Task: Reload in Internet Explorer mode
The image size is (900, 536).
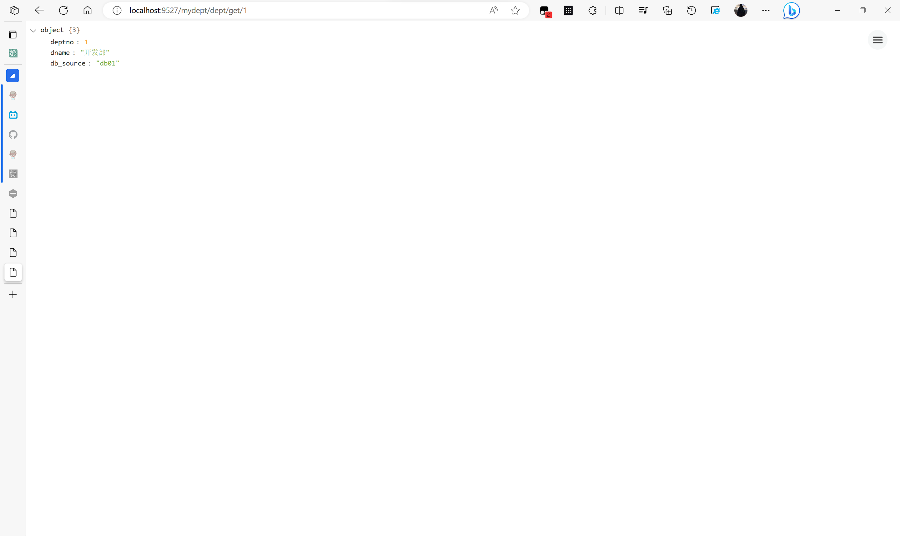Action: [x=715, y=11]
